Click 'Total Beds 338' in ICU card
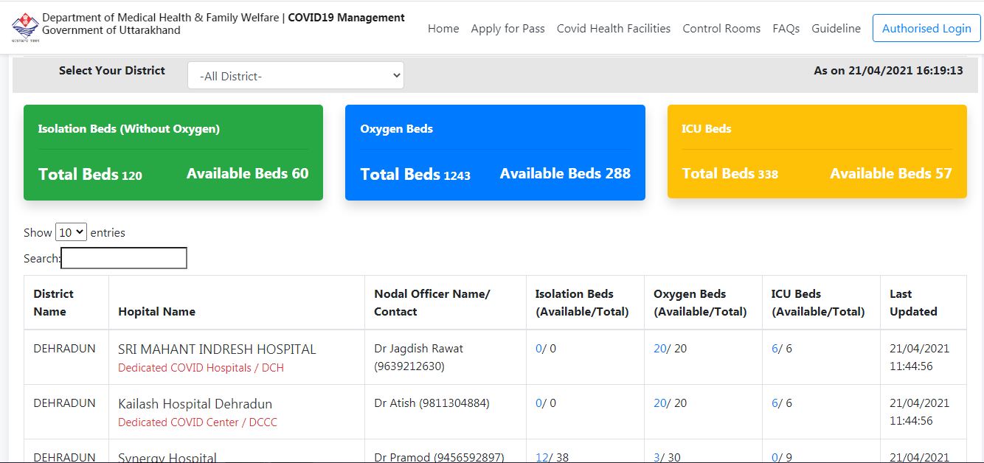The height and width of the screenshot is (463, 984). [730, 174]
